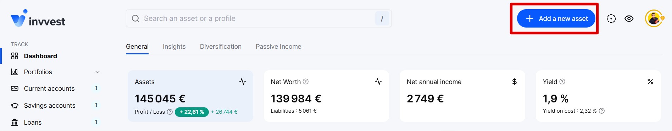Viewport: 672px width, 131px height.
Task: Click the dashed circle icon in header
Action: pyautogui.click(x=611, y=19)
